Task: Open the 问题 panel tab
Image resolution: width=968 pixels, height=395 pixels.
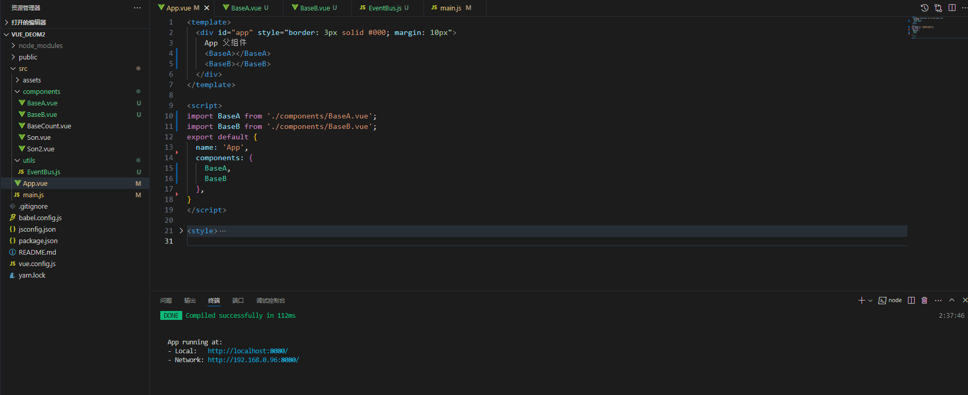Action: tap(166, 301)
